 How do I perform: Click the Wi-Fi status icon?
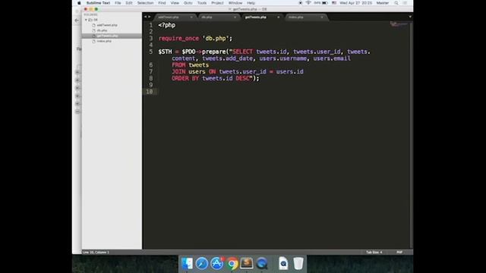[308, 3]
